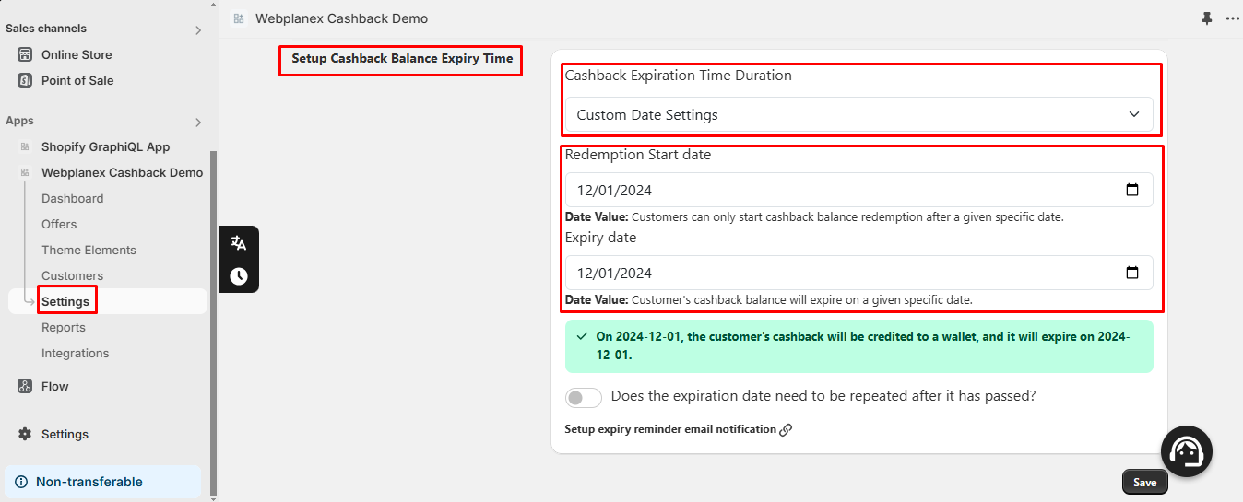Click the Webplanex Cashback Demo sidebar icon

point(25,172)
